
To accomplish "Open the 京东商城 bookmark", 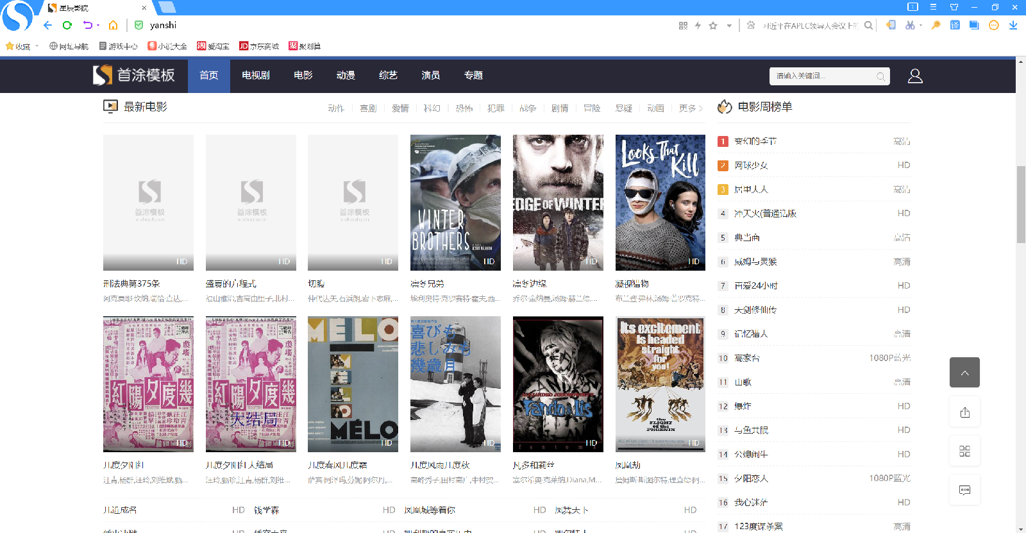I will click(259, 46).
